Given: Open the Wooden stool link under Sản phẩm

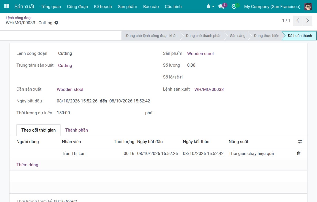Looking at the screenshot, I should pyautogui.click(x=200, y=54).
